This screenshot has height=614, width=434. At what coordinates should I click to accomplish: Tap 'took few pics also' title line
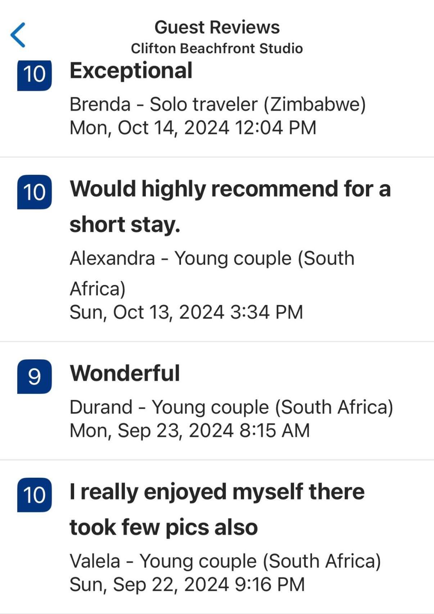click(164, 527)
